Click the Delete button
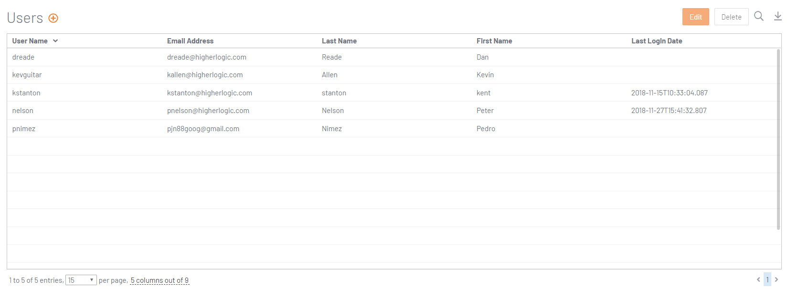 coord(732,17)
